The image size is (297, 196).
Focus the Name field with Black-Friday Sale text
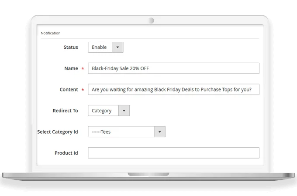click(173, 68)
